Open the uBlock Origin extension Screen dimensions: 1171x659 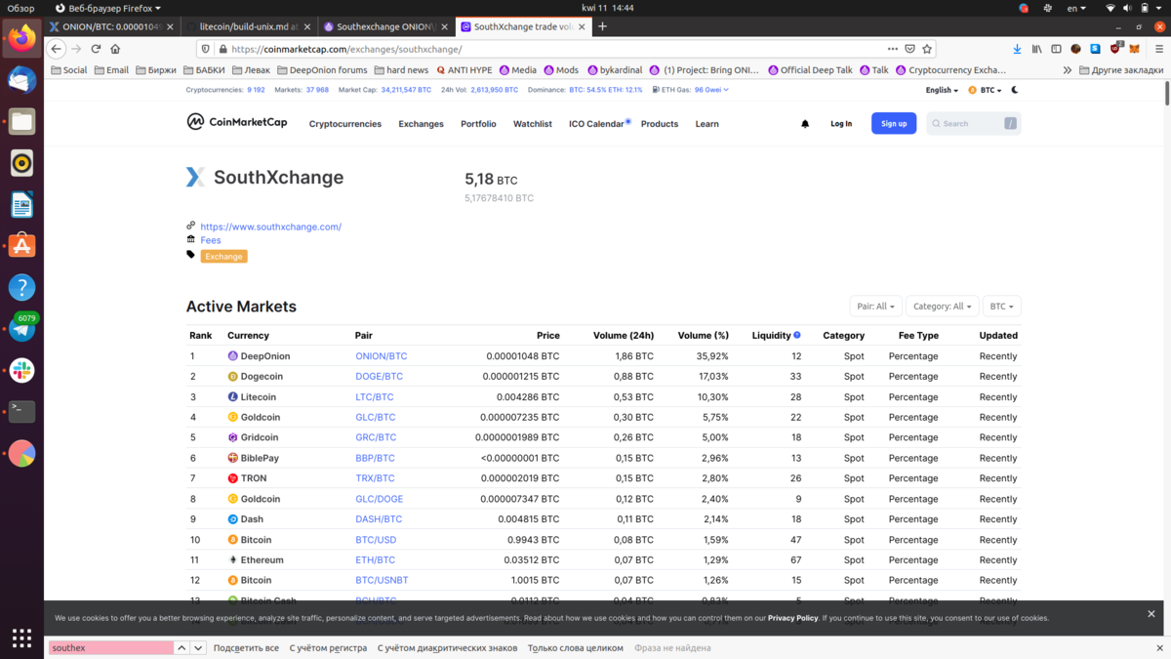1115,49
